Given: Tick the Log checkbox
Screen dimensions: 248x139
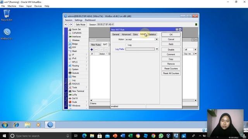Looking at the screenshot, I should 126,45.
